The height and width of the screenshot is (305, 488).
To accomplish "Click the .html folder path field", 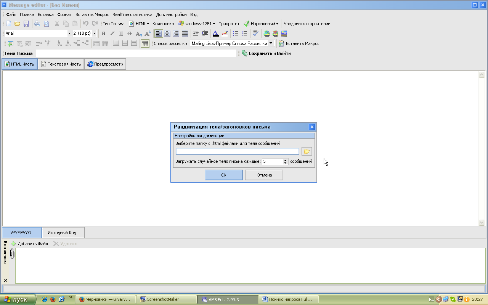I will point(238,151).
